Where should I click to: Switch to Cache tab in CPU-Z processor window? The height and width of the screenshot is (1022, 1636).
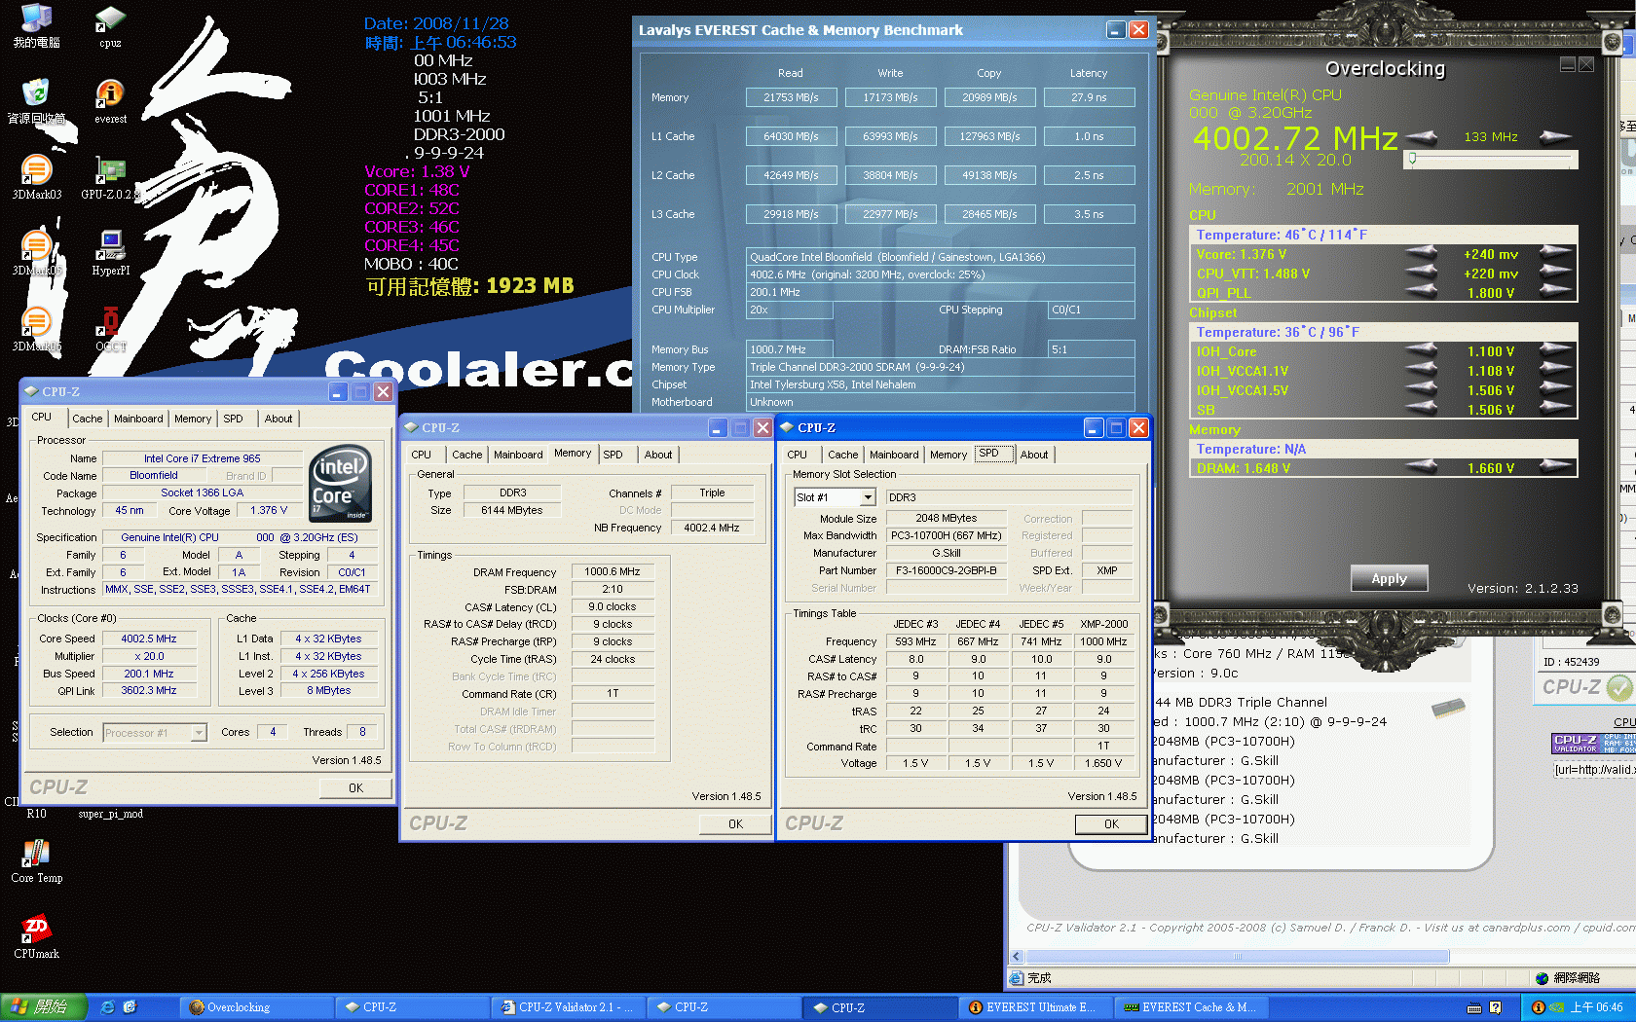click(x=88, y=419)
